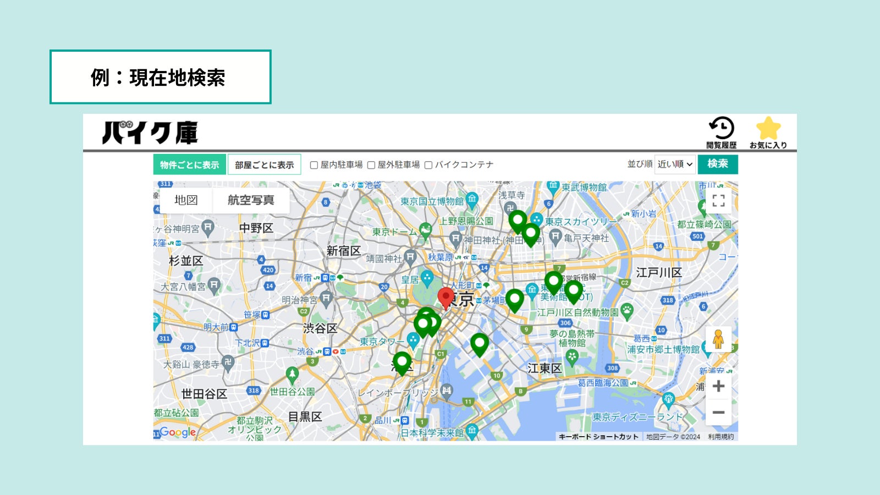The height and width of the screenshot is (495, 880).
Task: Zoom in on the map
Action: (718, 386)
